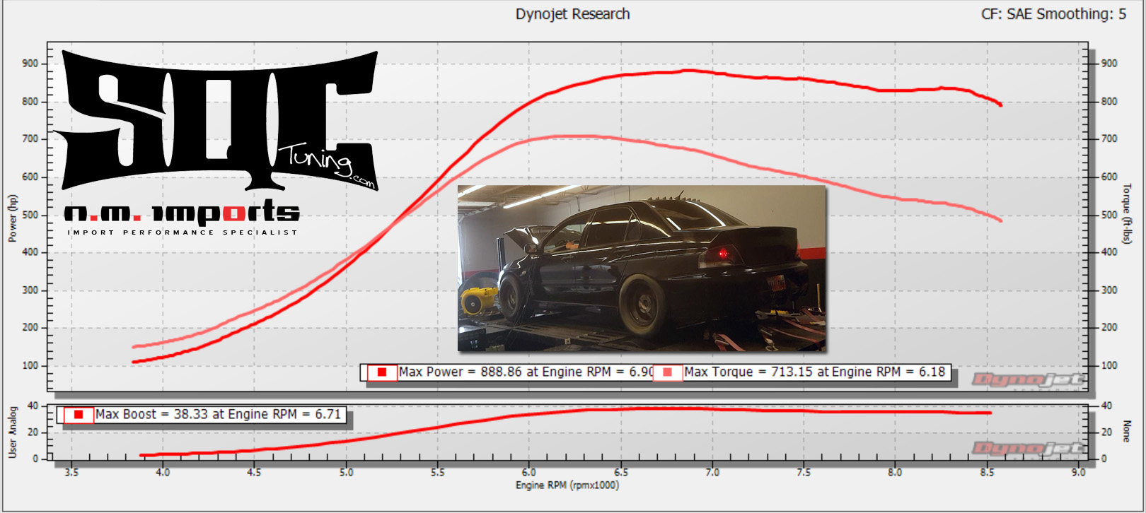Click the Power (hp) axis label
Screen dimensions: 1146x513
(x=12, y=218)
